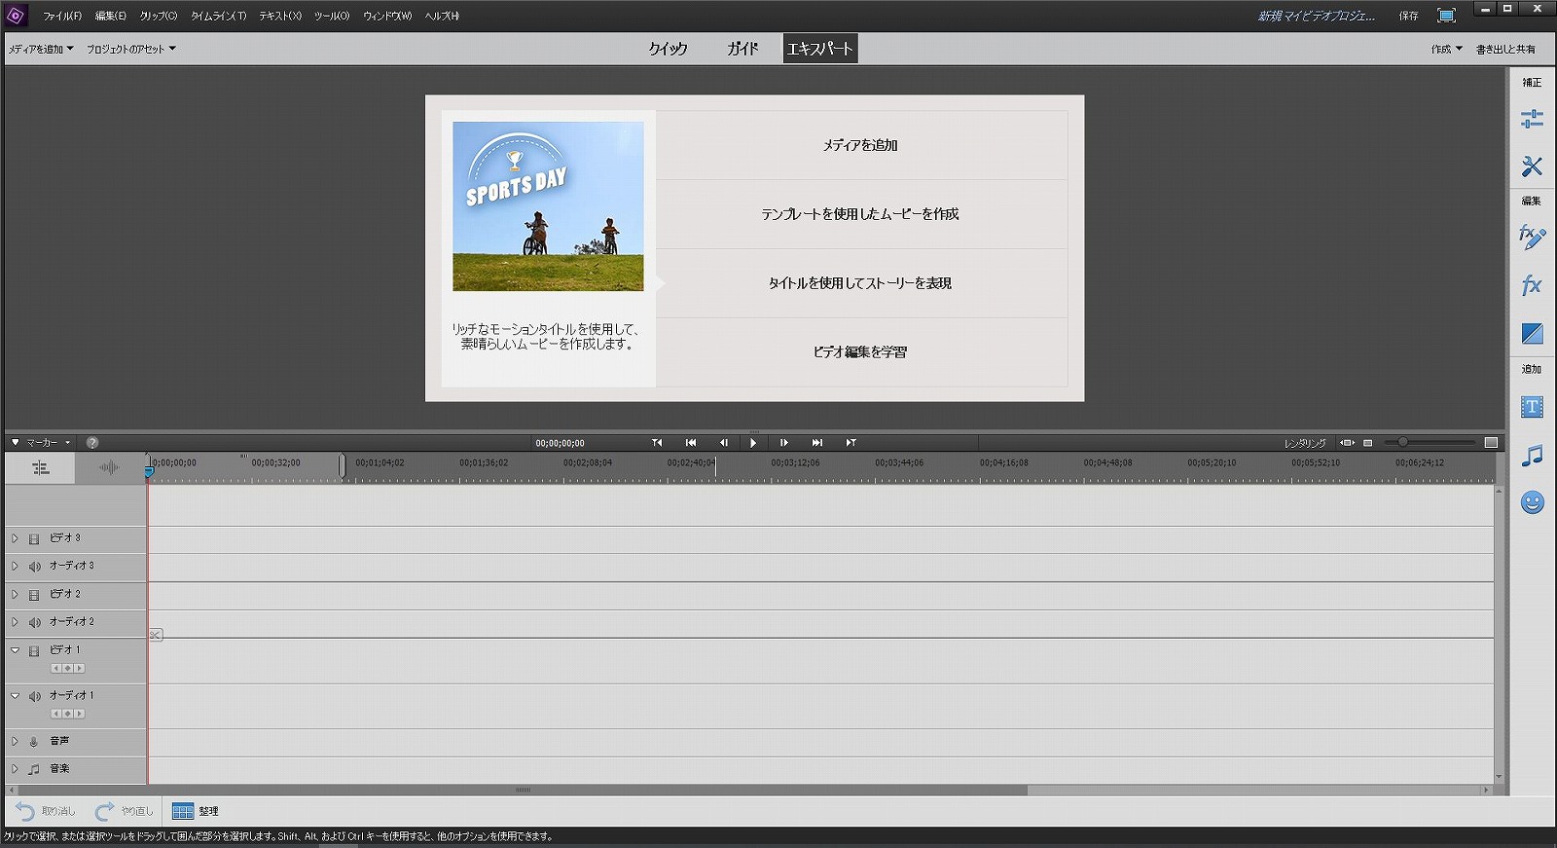This screenshot has width=1557, height=848.
Task: Mute the オーディオ 3 track speaker icon
Action: click(34, 567)
